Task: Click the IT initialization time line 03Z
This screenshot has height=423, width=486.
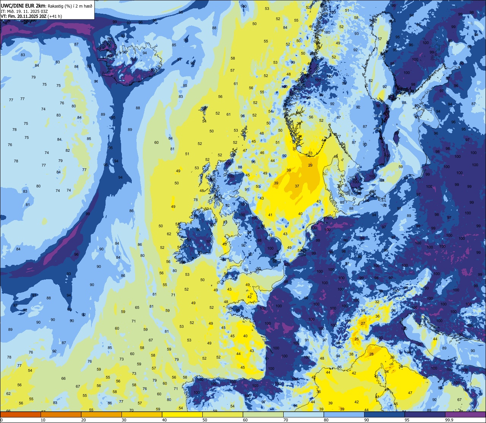Action: [24, 11]
